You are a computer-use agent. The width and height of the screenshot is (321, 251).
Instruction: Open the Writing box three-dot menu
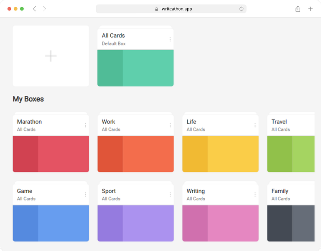pos(255,195)
